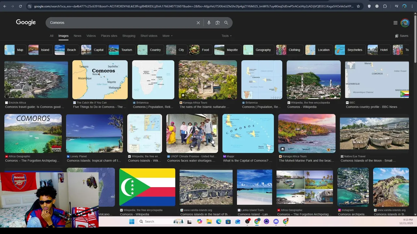Switch to the News tab
Image resolution: width=417 pixels, height=234 pixels.
coord(77,36)
